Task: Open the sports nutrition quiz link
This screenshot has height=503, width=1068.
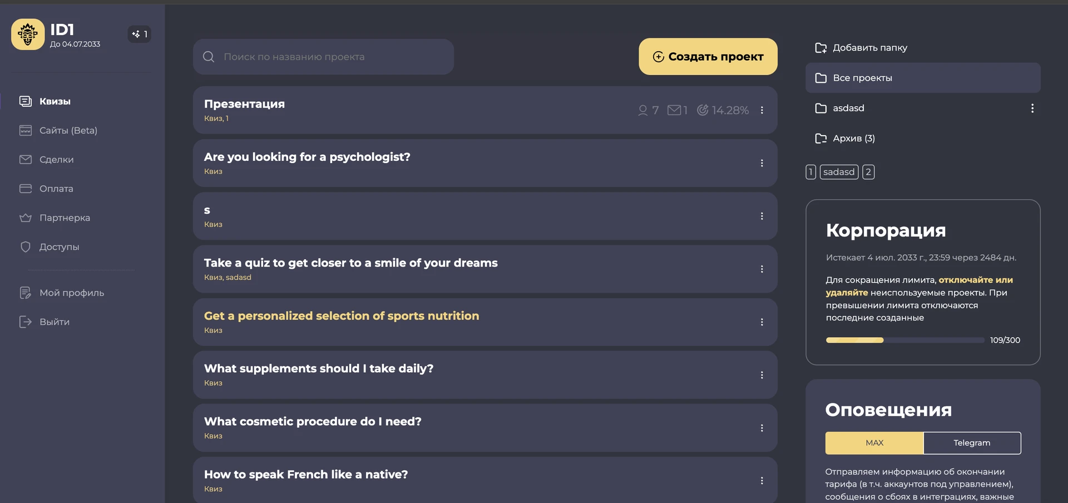Action: [x=342, y=316]
